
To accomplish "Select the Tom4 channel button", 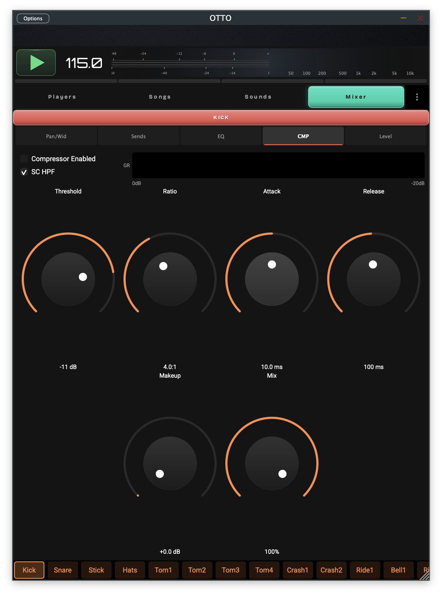I will [264, 570].
